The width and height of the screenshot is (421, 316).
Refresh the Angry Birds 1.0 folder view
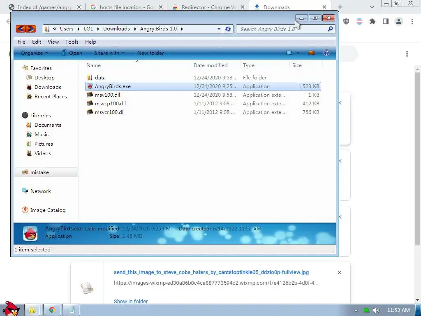tap(228, 29)
